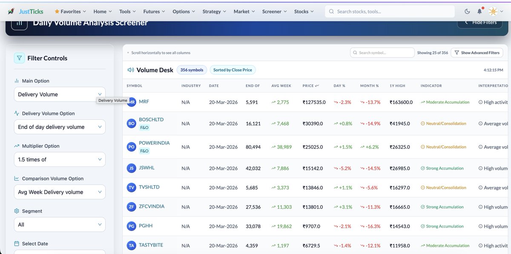The width and height of the screenshot is (511, 254).
Task: Toggle dark mode moon icon
Action: pyautogui.click(x=467, y=11)
